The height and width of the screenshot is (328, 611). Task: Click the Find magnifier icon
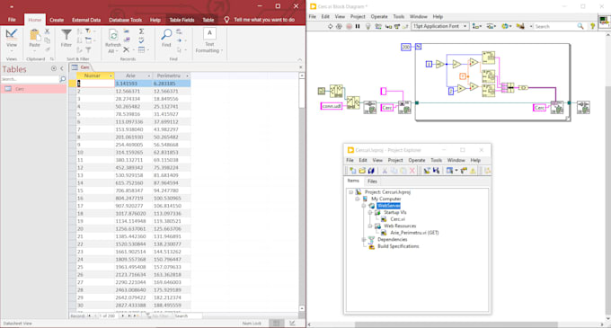coord(166,34)
